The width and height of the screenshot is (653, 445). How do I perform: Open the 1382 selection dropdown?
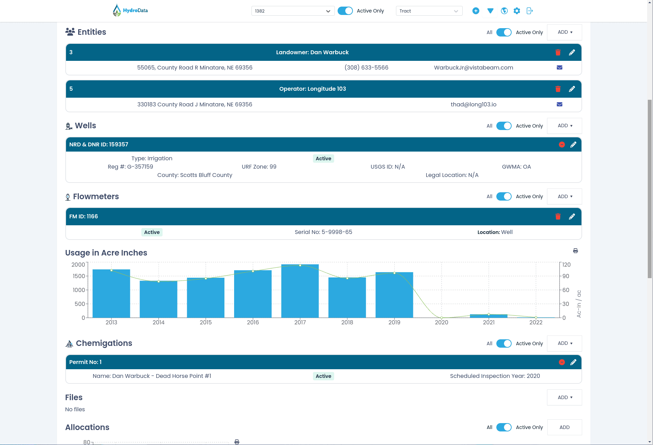(292, 11)
